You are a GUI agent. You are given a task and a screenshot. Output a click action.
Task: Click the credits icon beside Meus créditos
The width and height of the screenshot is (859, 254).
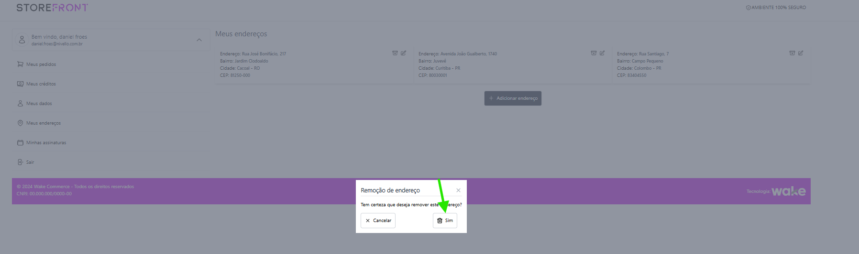20,84
